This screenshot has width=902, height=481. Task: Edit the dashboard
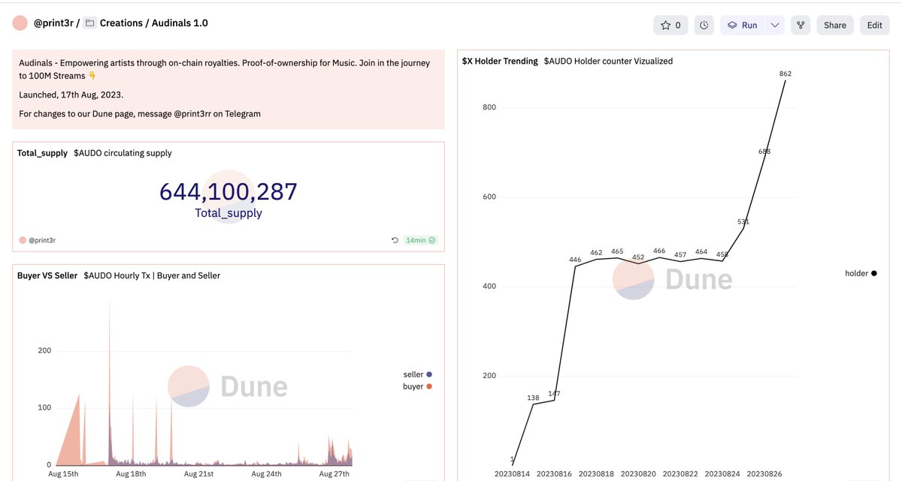tap(875, 26)
